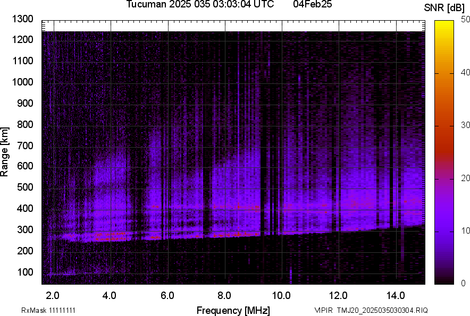Click the '12.0' frequency tick label

point(338,296)
